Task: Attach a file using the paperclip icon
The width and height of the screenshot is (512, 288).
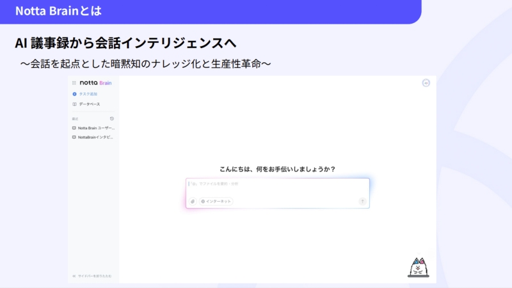Action: pos(193,201)
